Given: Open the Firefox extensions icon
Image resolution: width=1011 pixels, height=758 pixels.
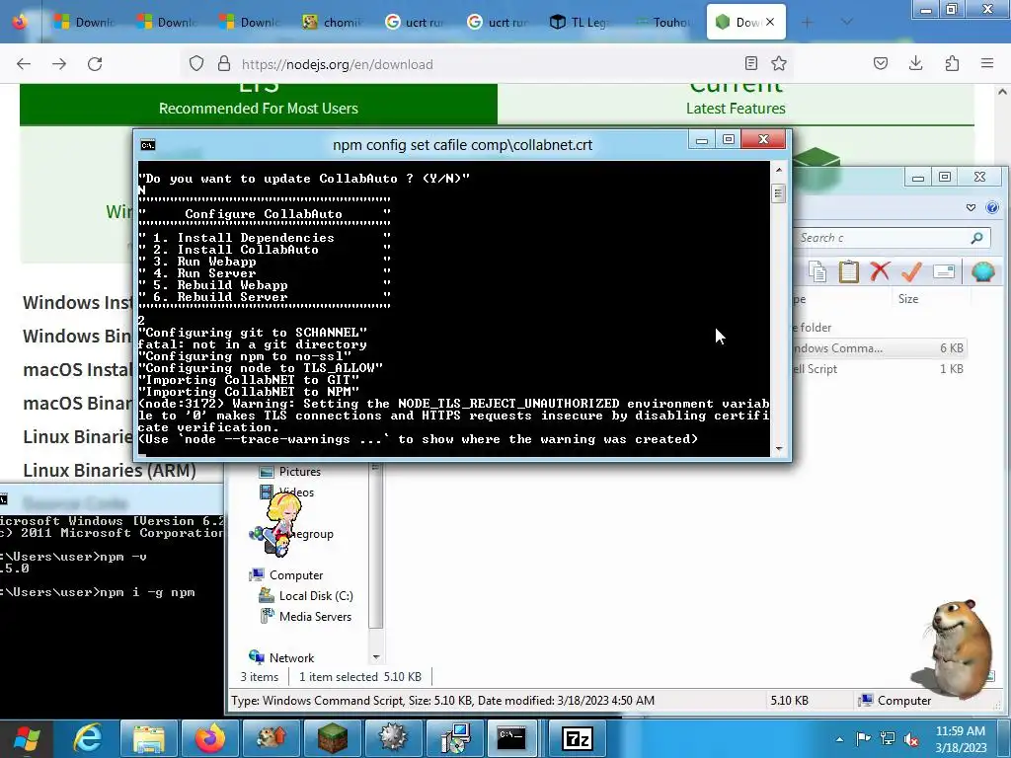Looking at the screenshot, I should coord(952,63).
